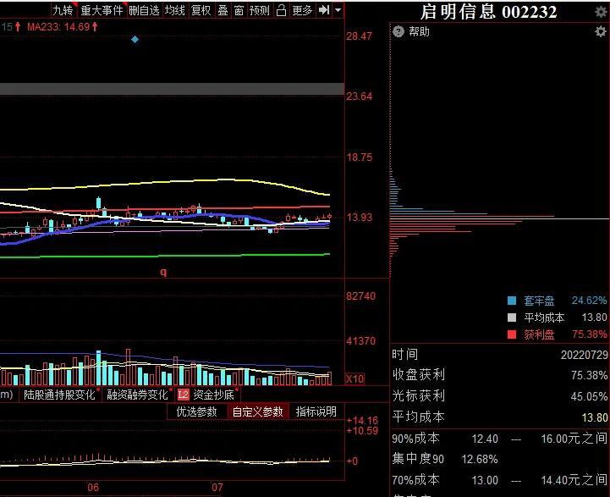The height and width of the screenshot is (497, 610).
Task: Open the 更多 more options menu
Action: [x=302, y=10]
